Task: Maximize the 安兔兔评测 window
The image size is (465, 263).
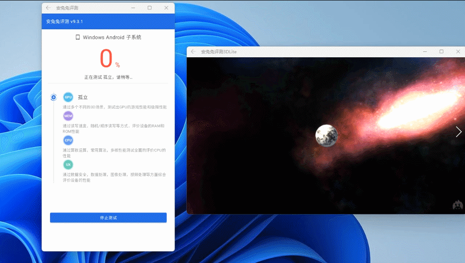Action: tap(150, 8)
